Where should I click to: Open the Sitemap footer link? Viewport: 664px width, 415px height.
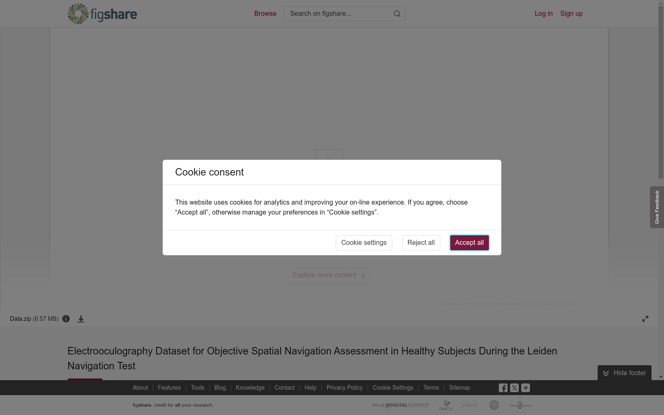coord(460,388)
